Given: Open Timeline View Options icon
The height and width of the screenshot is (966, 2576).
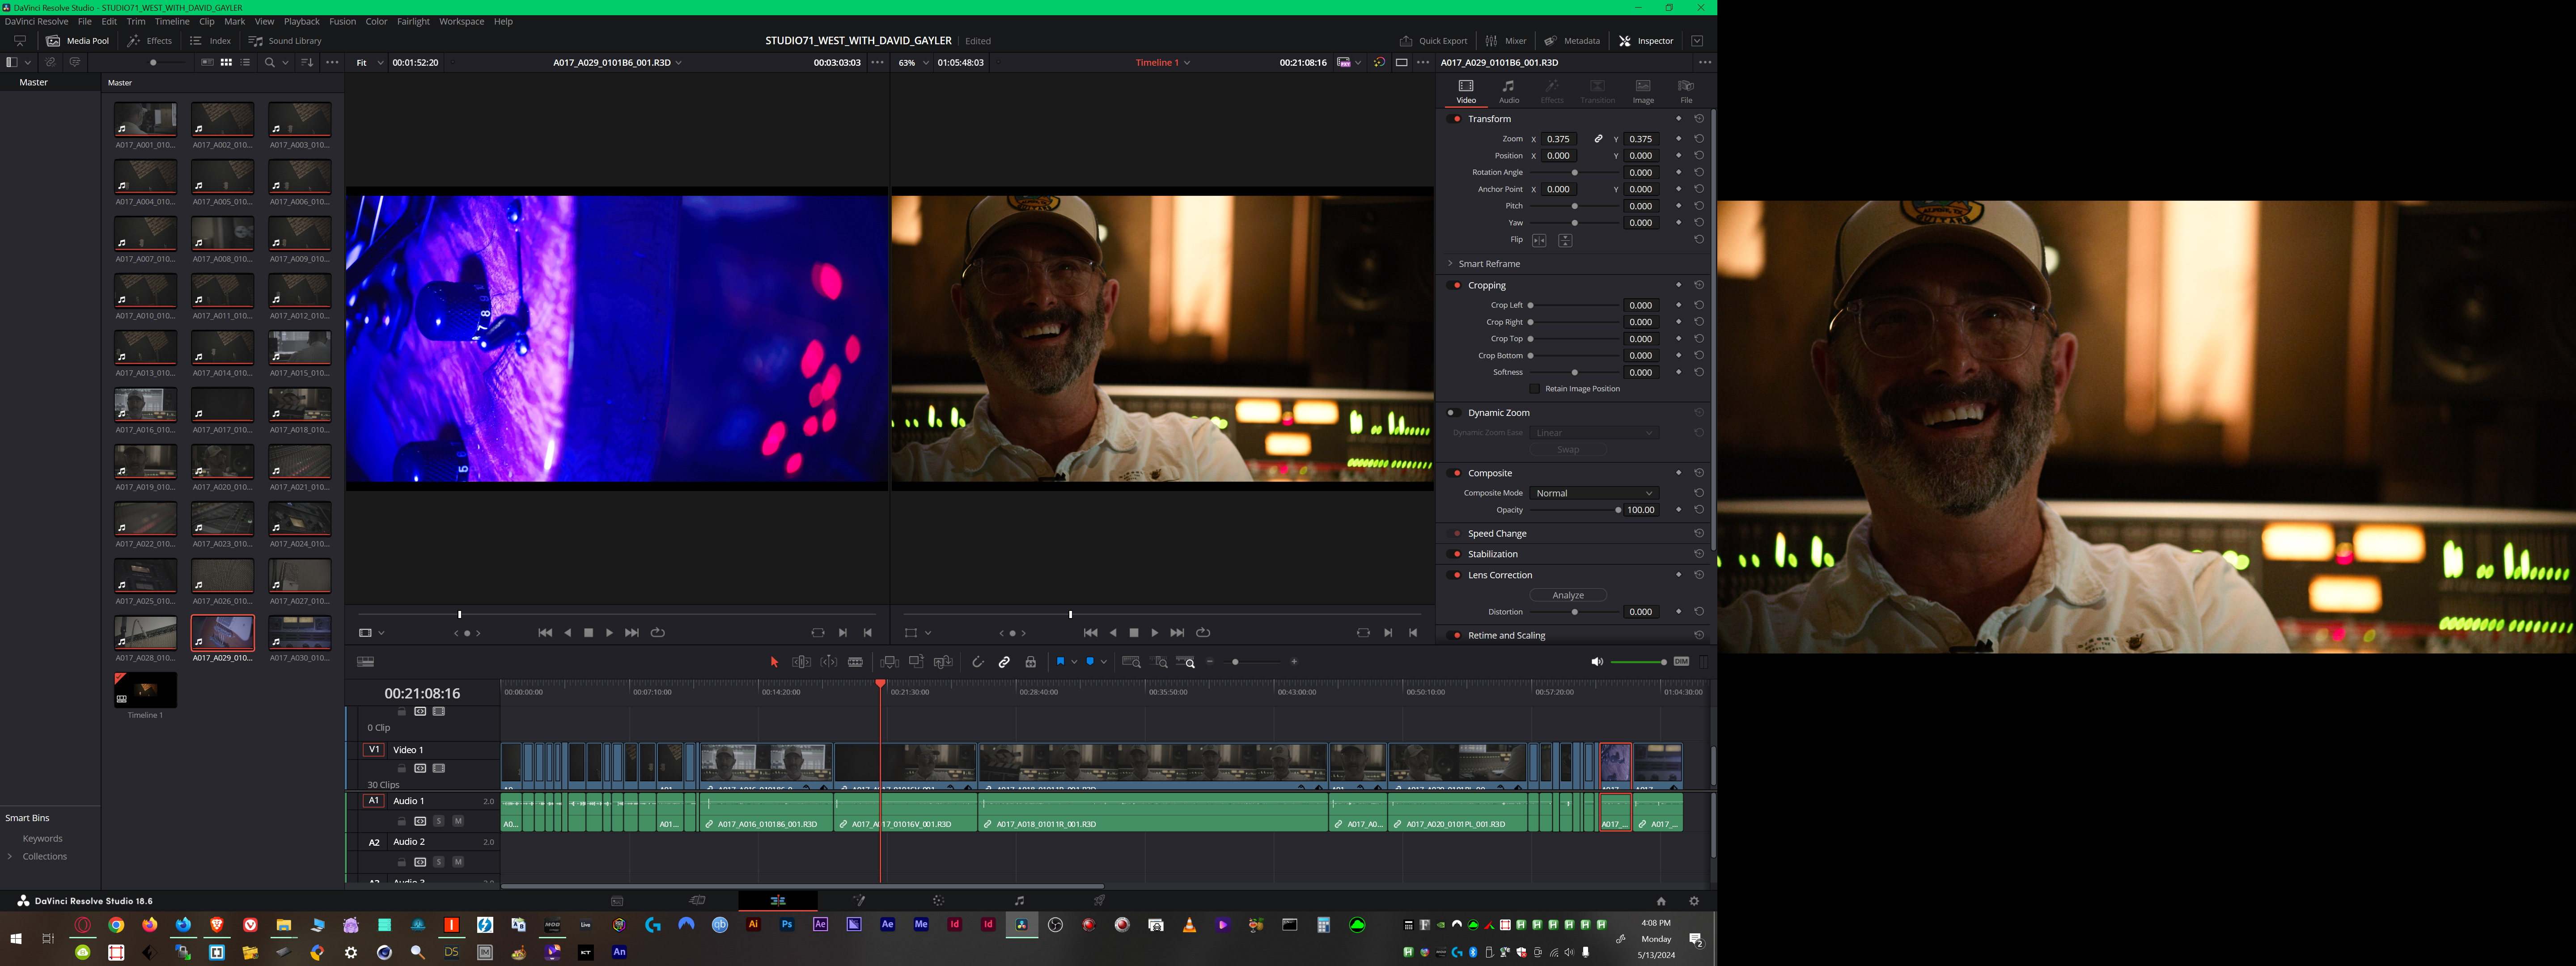Looking at the screenshot, I should pyautogui.click(x=366, y=662).
